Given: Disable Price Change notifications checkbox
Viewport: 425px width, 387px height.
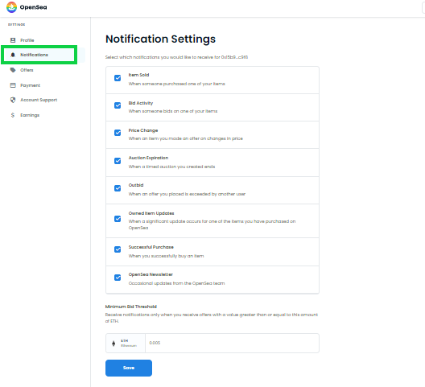Looking at the screenshot, I should (118, 133).
